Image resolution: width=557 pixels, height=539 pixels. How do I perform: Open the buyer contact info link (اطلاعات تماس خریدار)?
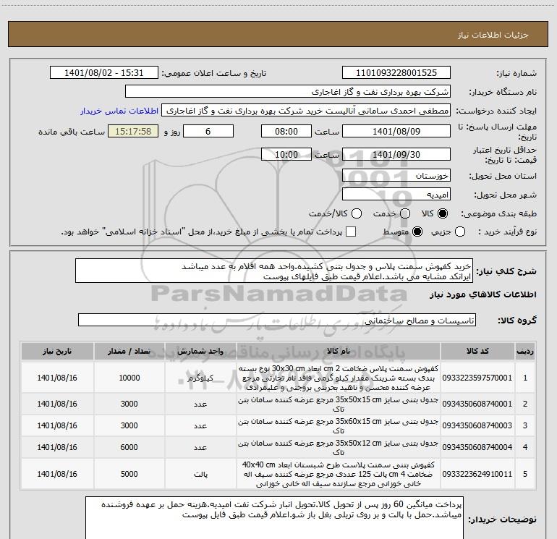pos(119,111)
